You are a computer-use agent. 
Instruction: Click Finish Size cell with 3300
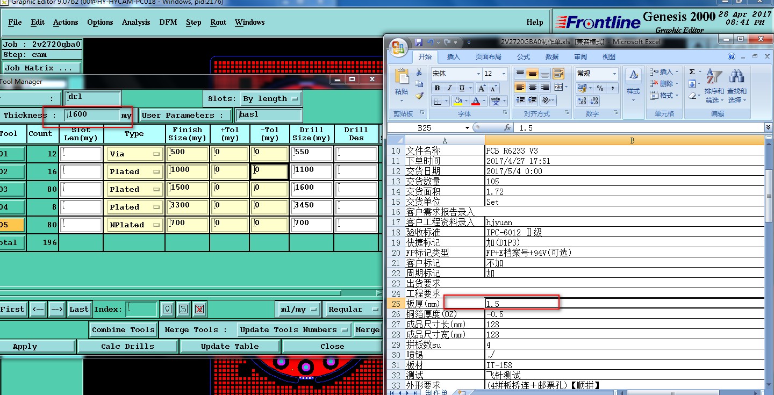187,207
